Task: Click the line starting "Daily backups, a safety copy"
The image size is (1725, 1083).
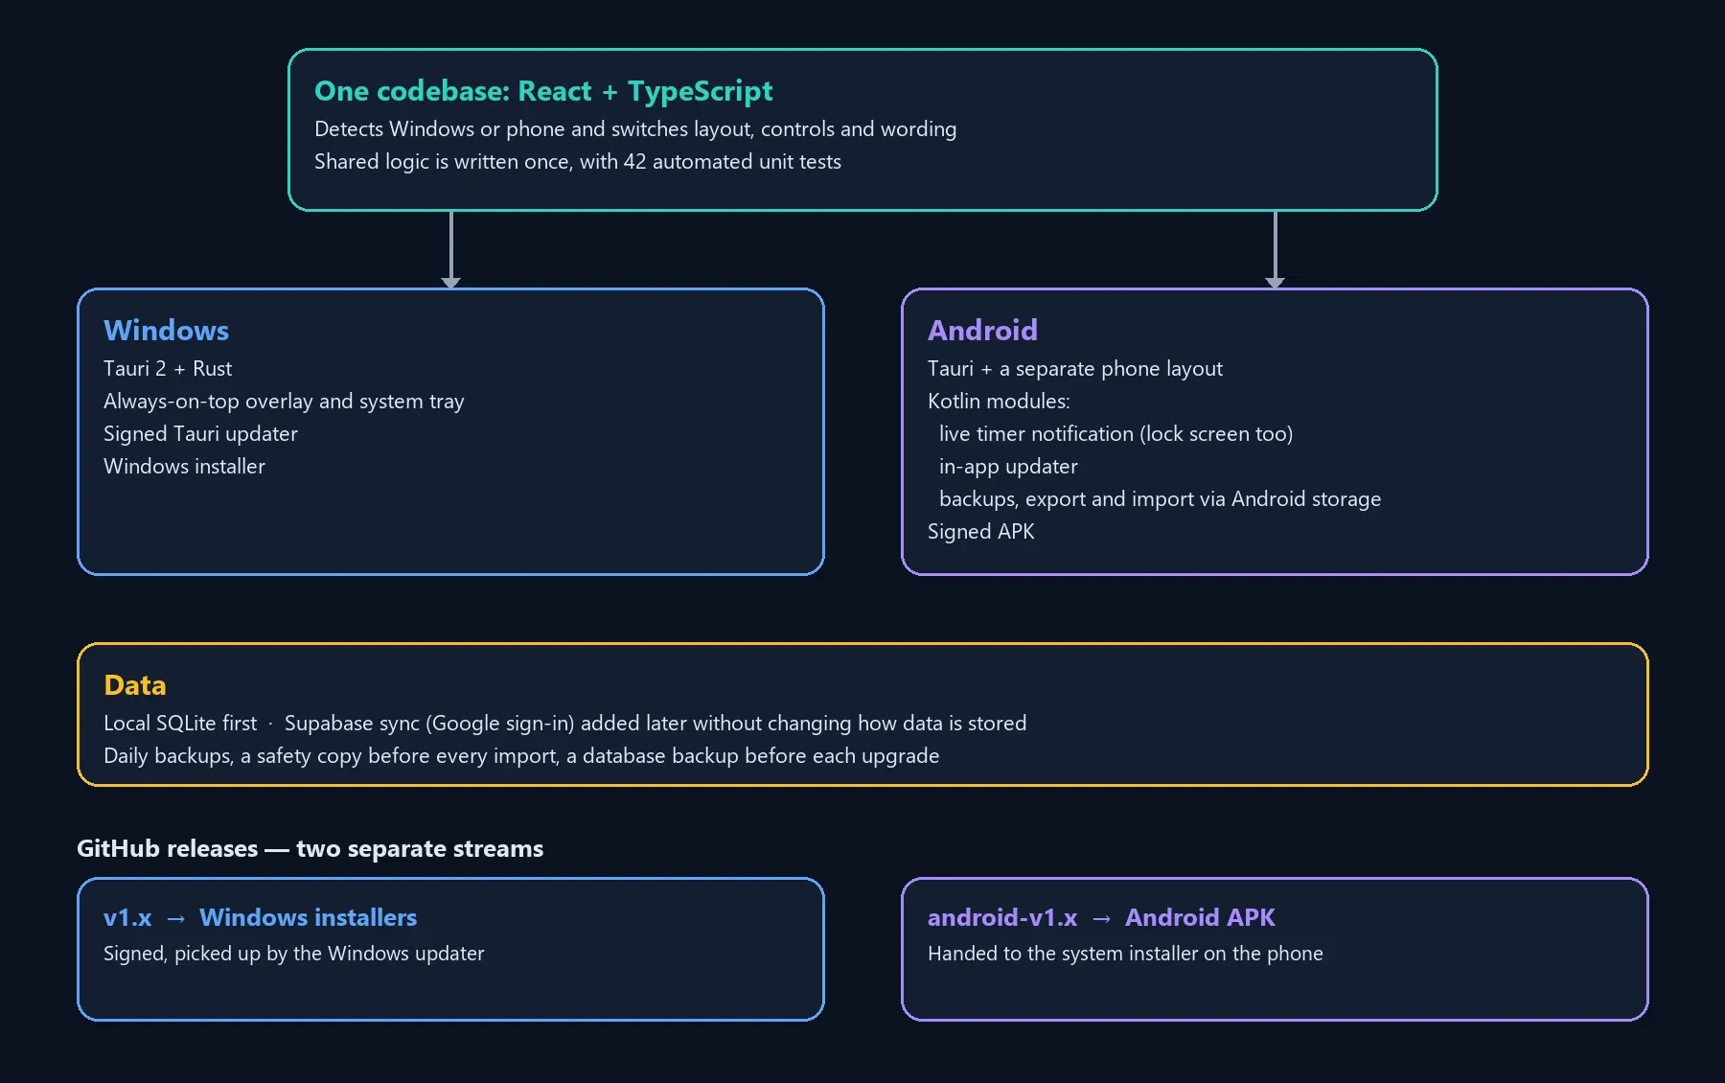Action: 521,756
